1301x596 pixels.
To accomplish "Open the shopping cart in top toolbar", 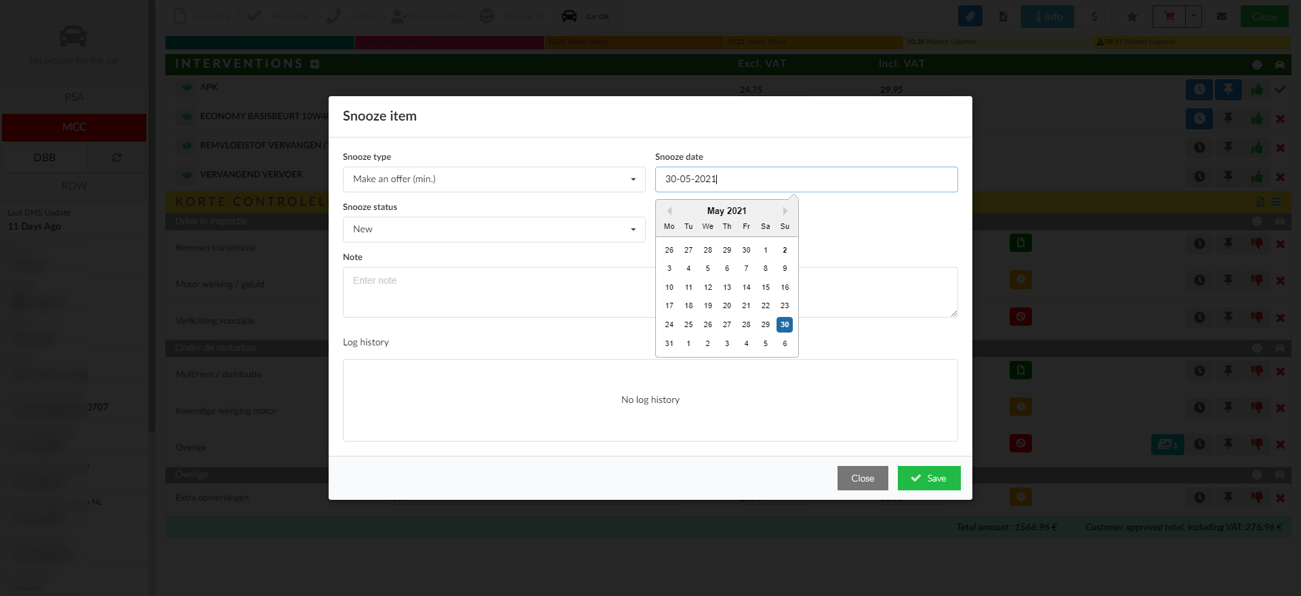I will click(x=1169, y=17).
